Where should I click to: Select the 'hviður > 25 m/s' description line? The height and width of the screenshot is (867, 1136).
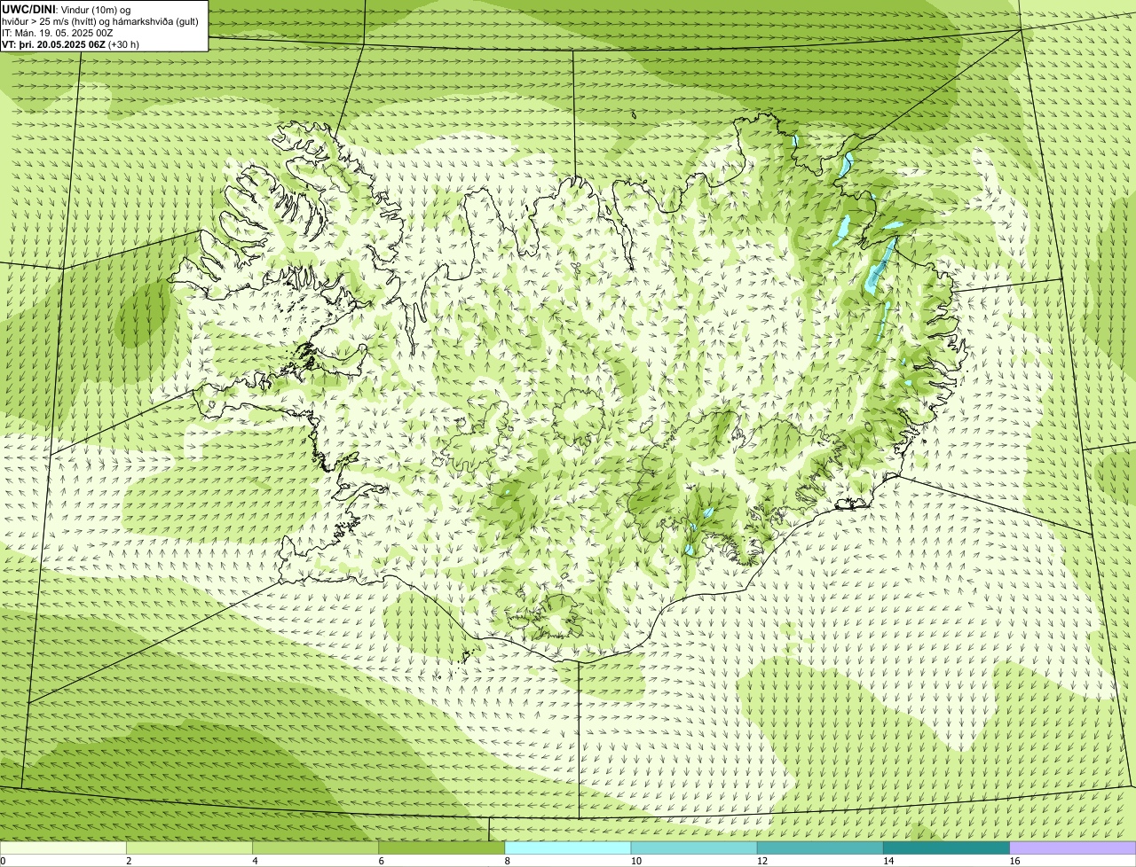tap(100, 21)
